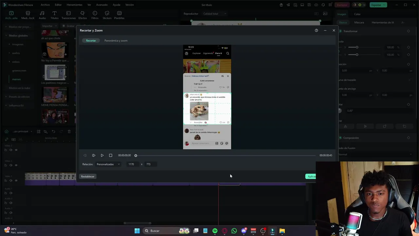The image size is (419, 236).
Task: Adjust the scale X slider
Action: coord(357,47)
